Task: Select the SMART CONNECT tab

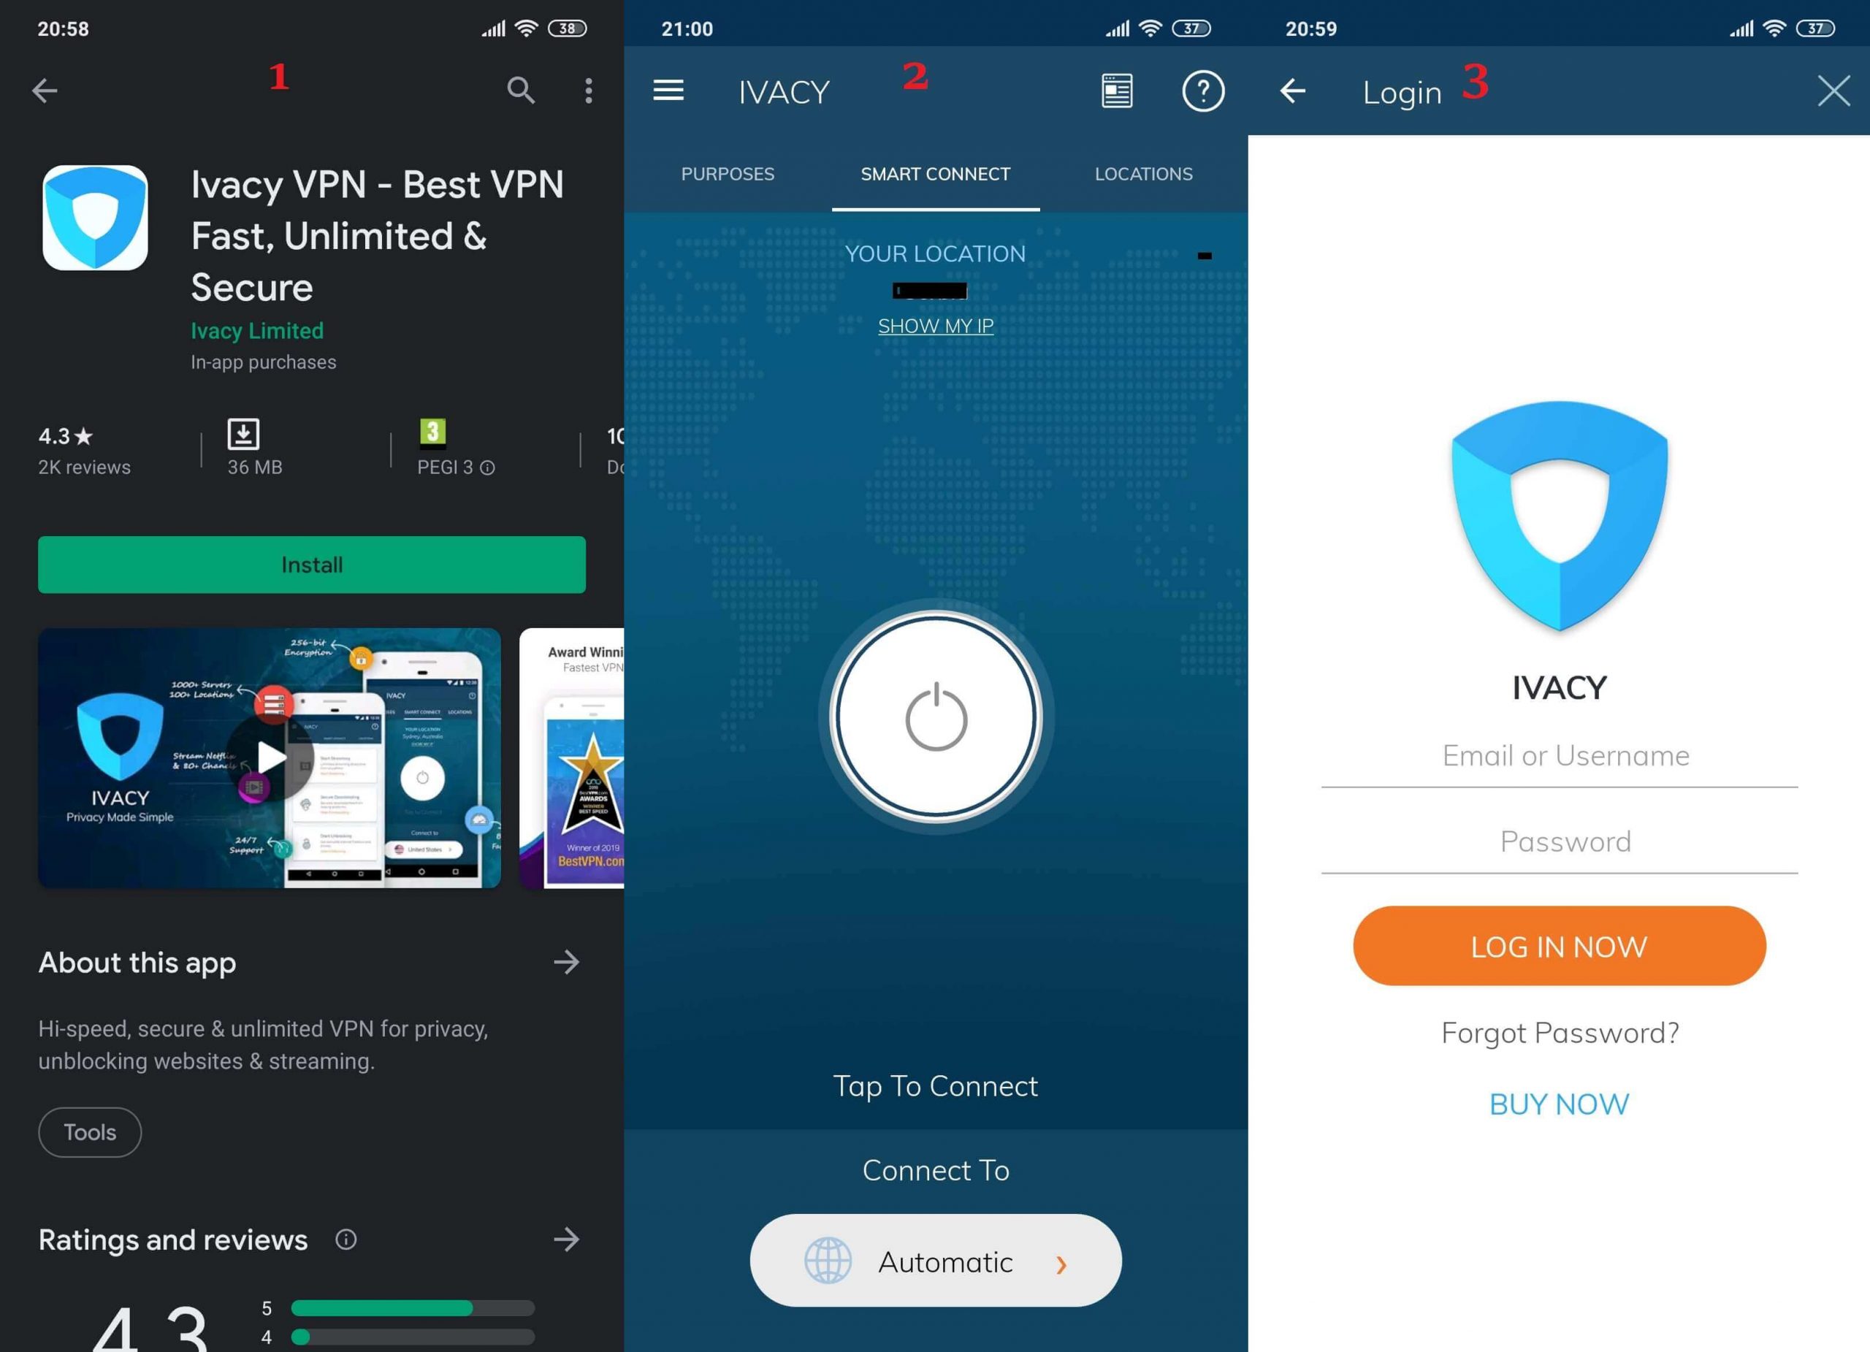Action: point(935,175)
